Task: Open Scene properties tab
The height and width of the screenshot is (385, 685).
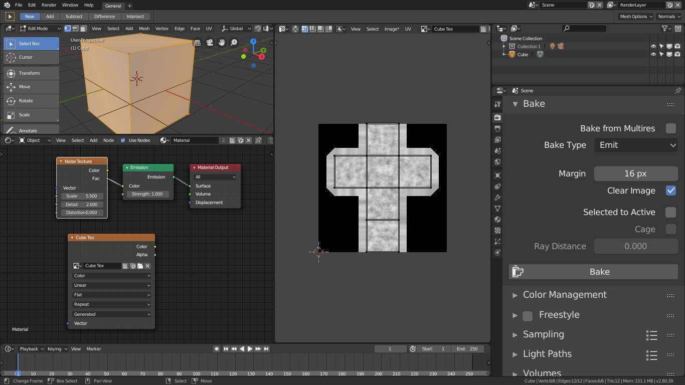Action: (497, 151)
